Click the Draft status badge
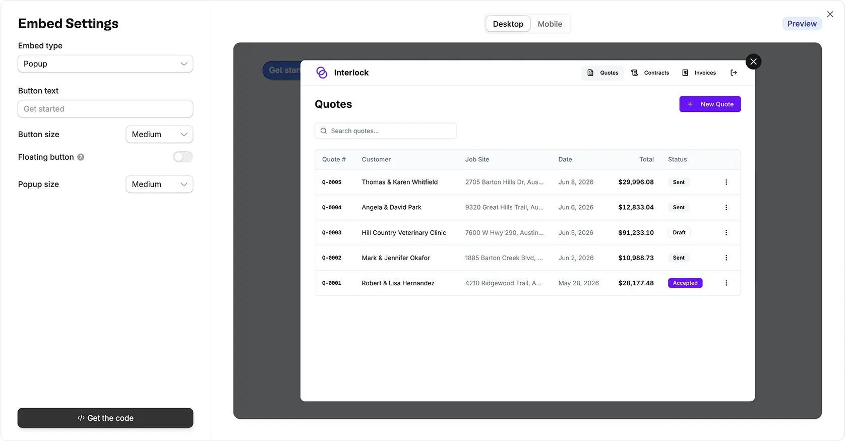 point(679,232)
